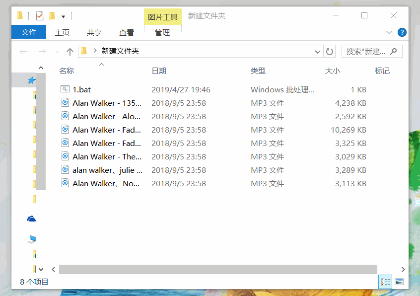420x296 pixels.
Task: Click the search magnifier icon
Action: pyautogui.click(x=393, y=51)
